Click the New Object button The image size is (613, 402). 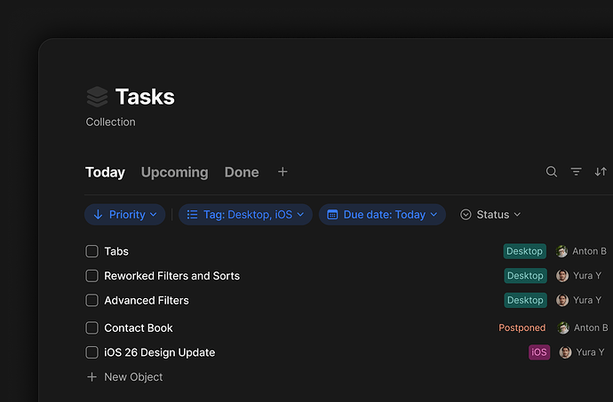point(124,377)
